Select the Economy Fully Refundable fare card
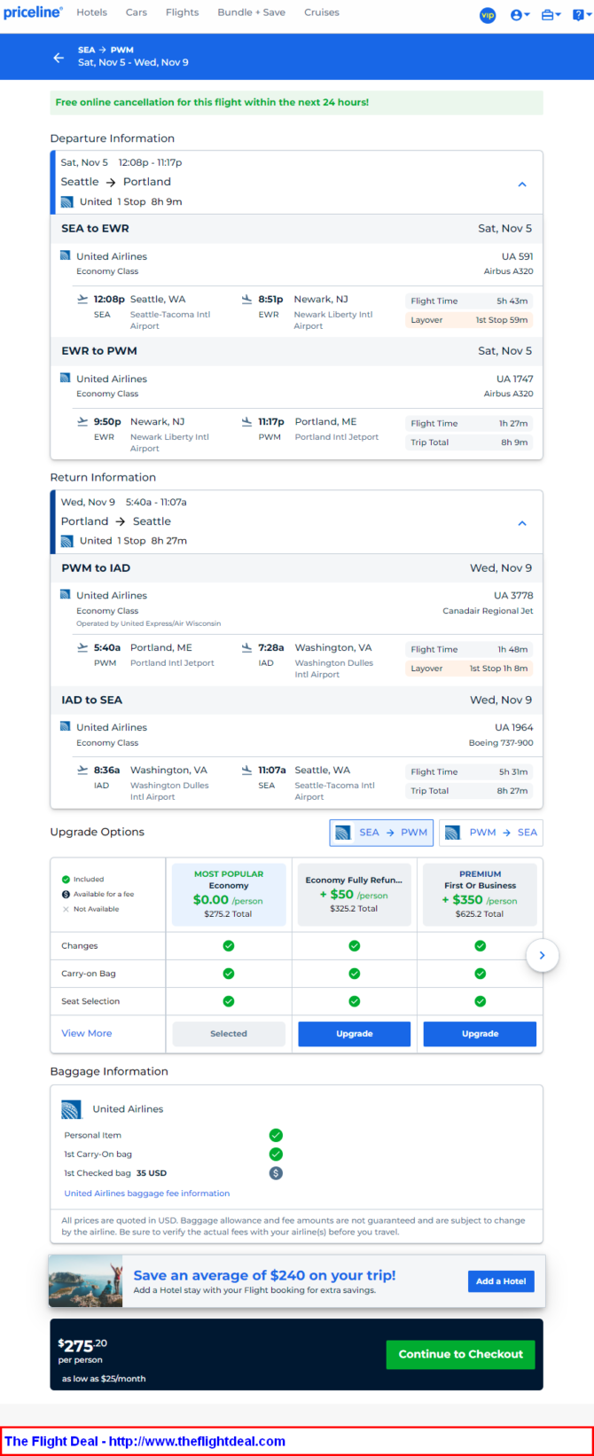 (x=354, y=894)
